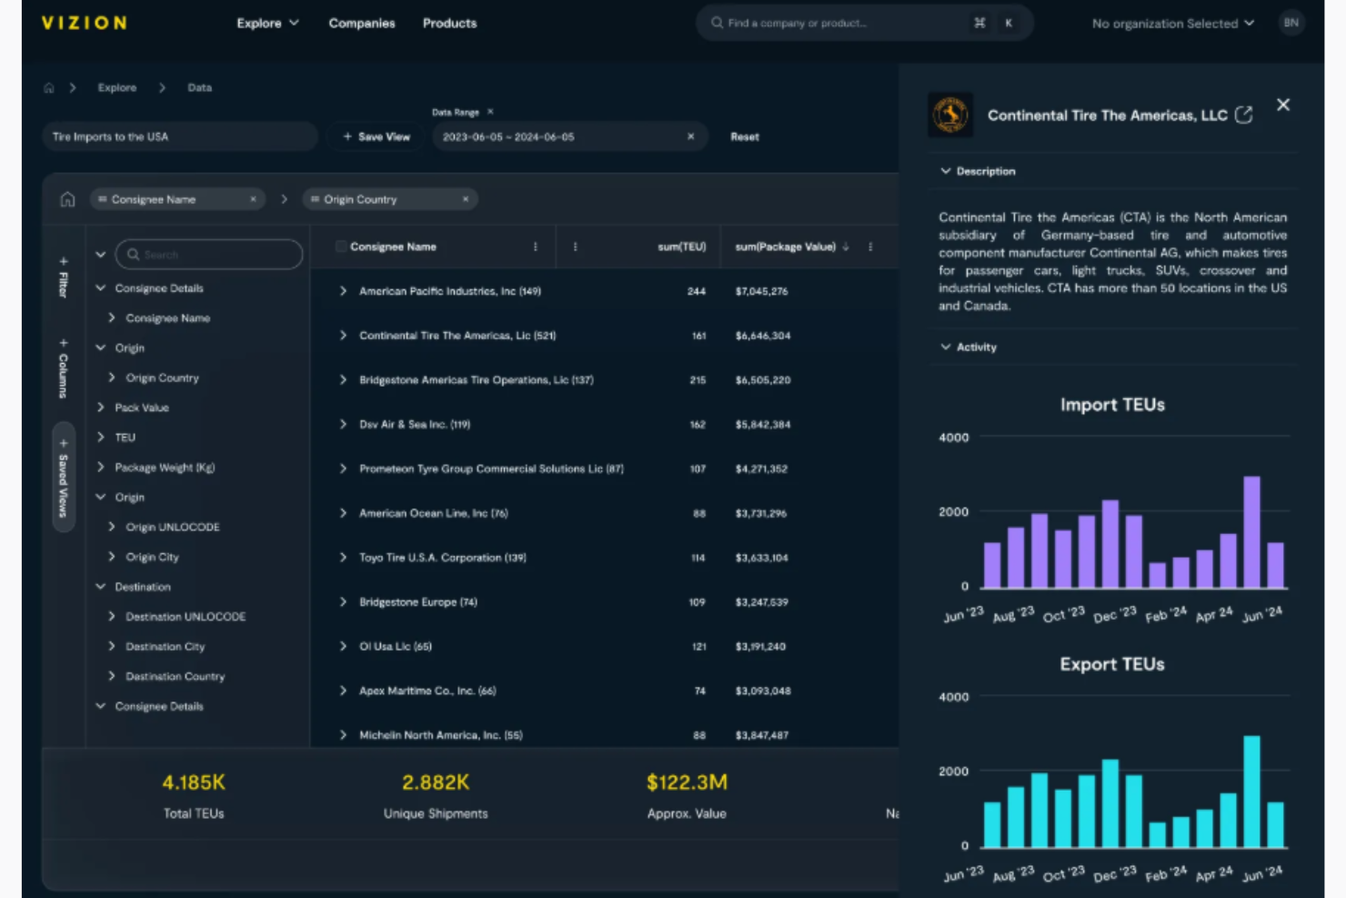Viewport: 1346px width, 898px height.
Task: Close the company details panel
Action: (1283, 105)
